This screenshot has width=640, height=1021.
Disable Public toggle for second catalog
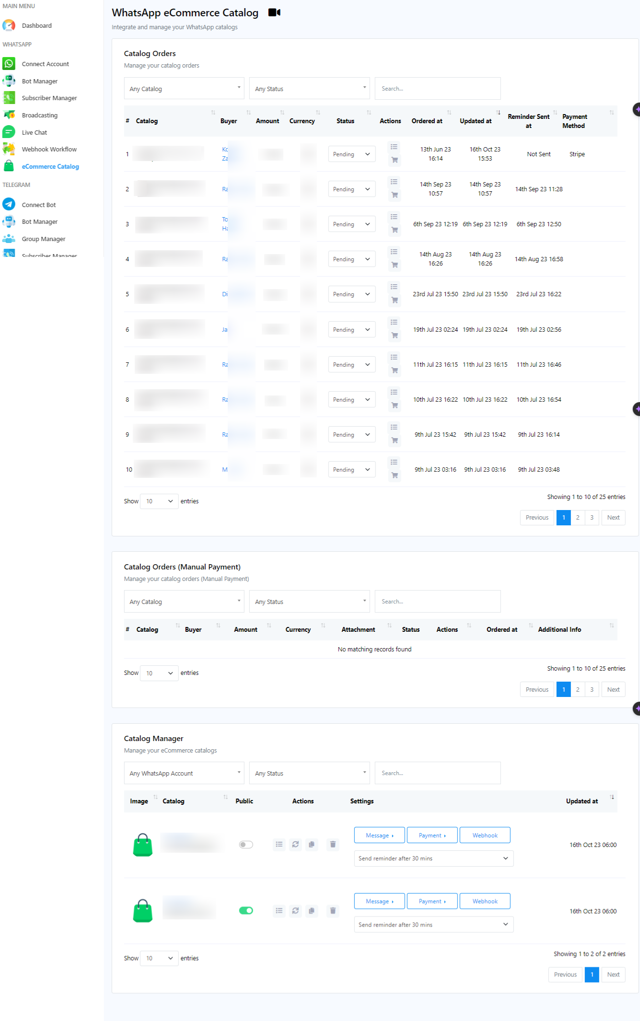click(246, 911)
